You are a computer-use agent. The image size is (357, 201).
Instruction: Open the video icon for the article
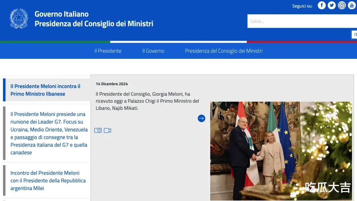(x=107, y=130)
